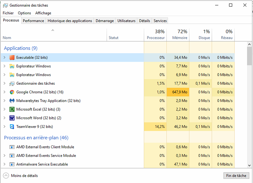This screenshot has height=183, width=253.
Task: Expand Google Chrome (32 bits) process group
Action: point(4,92)
